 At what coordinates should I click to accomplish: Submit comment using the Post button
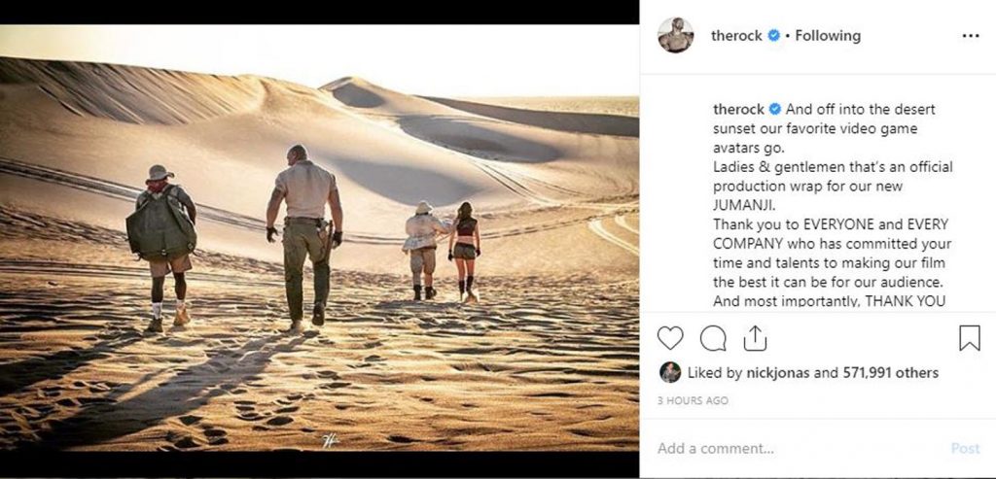pos(965,449)
